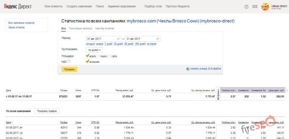
Task: Switch to the "Поисковые запросы" tab
Action: (80, 29)
